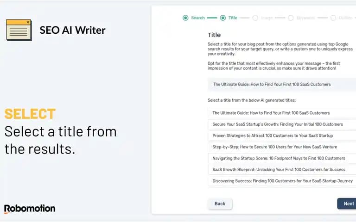Click the SEO AI Writer notepad icon
Screen dimensions: 356x222
(x=19, y=30)
